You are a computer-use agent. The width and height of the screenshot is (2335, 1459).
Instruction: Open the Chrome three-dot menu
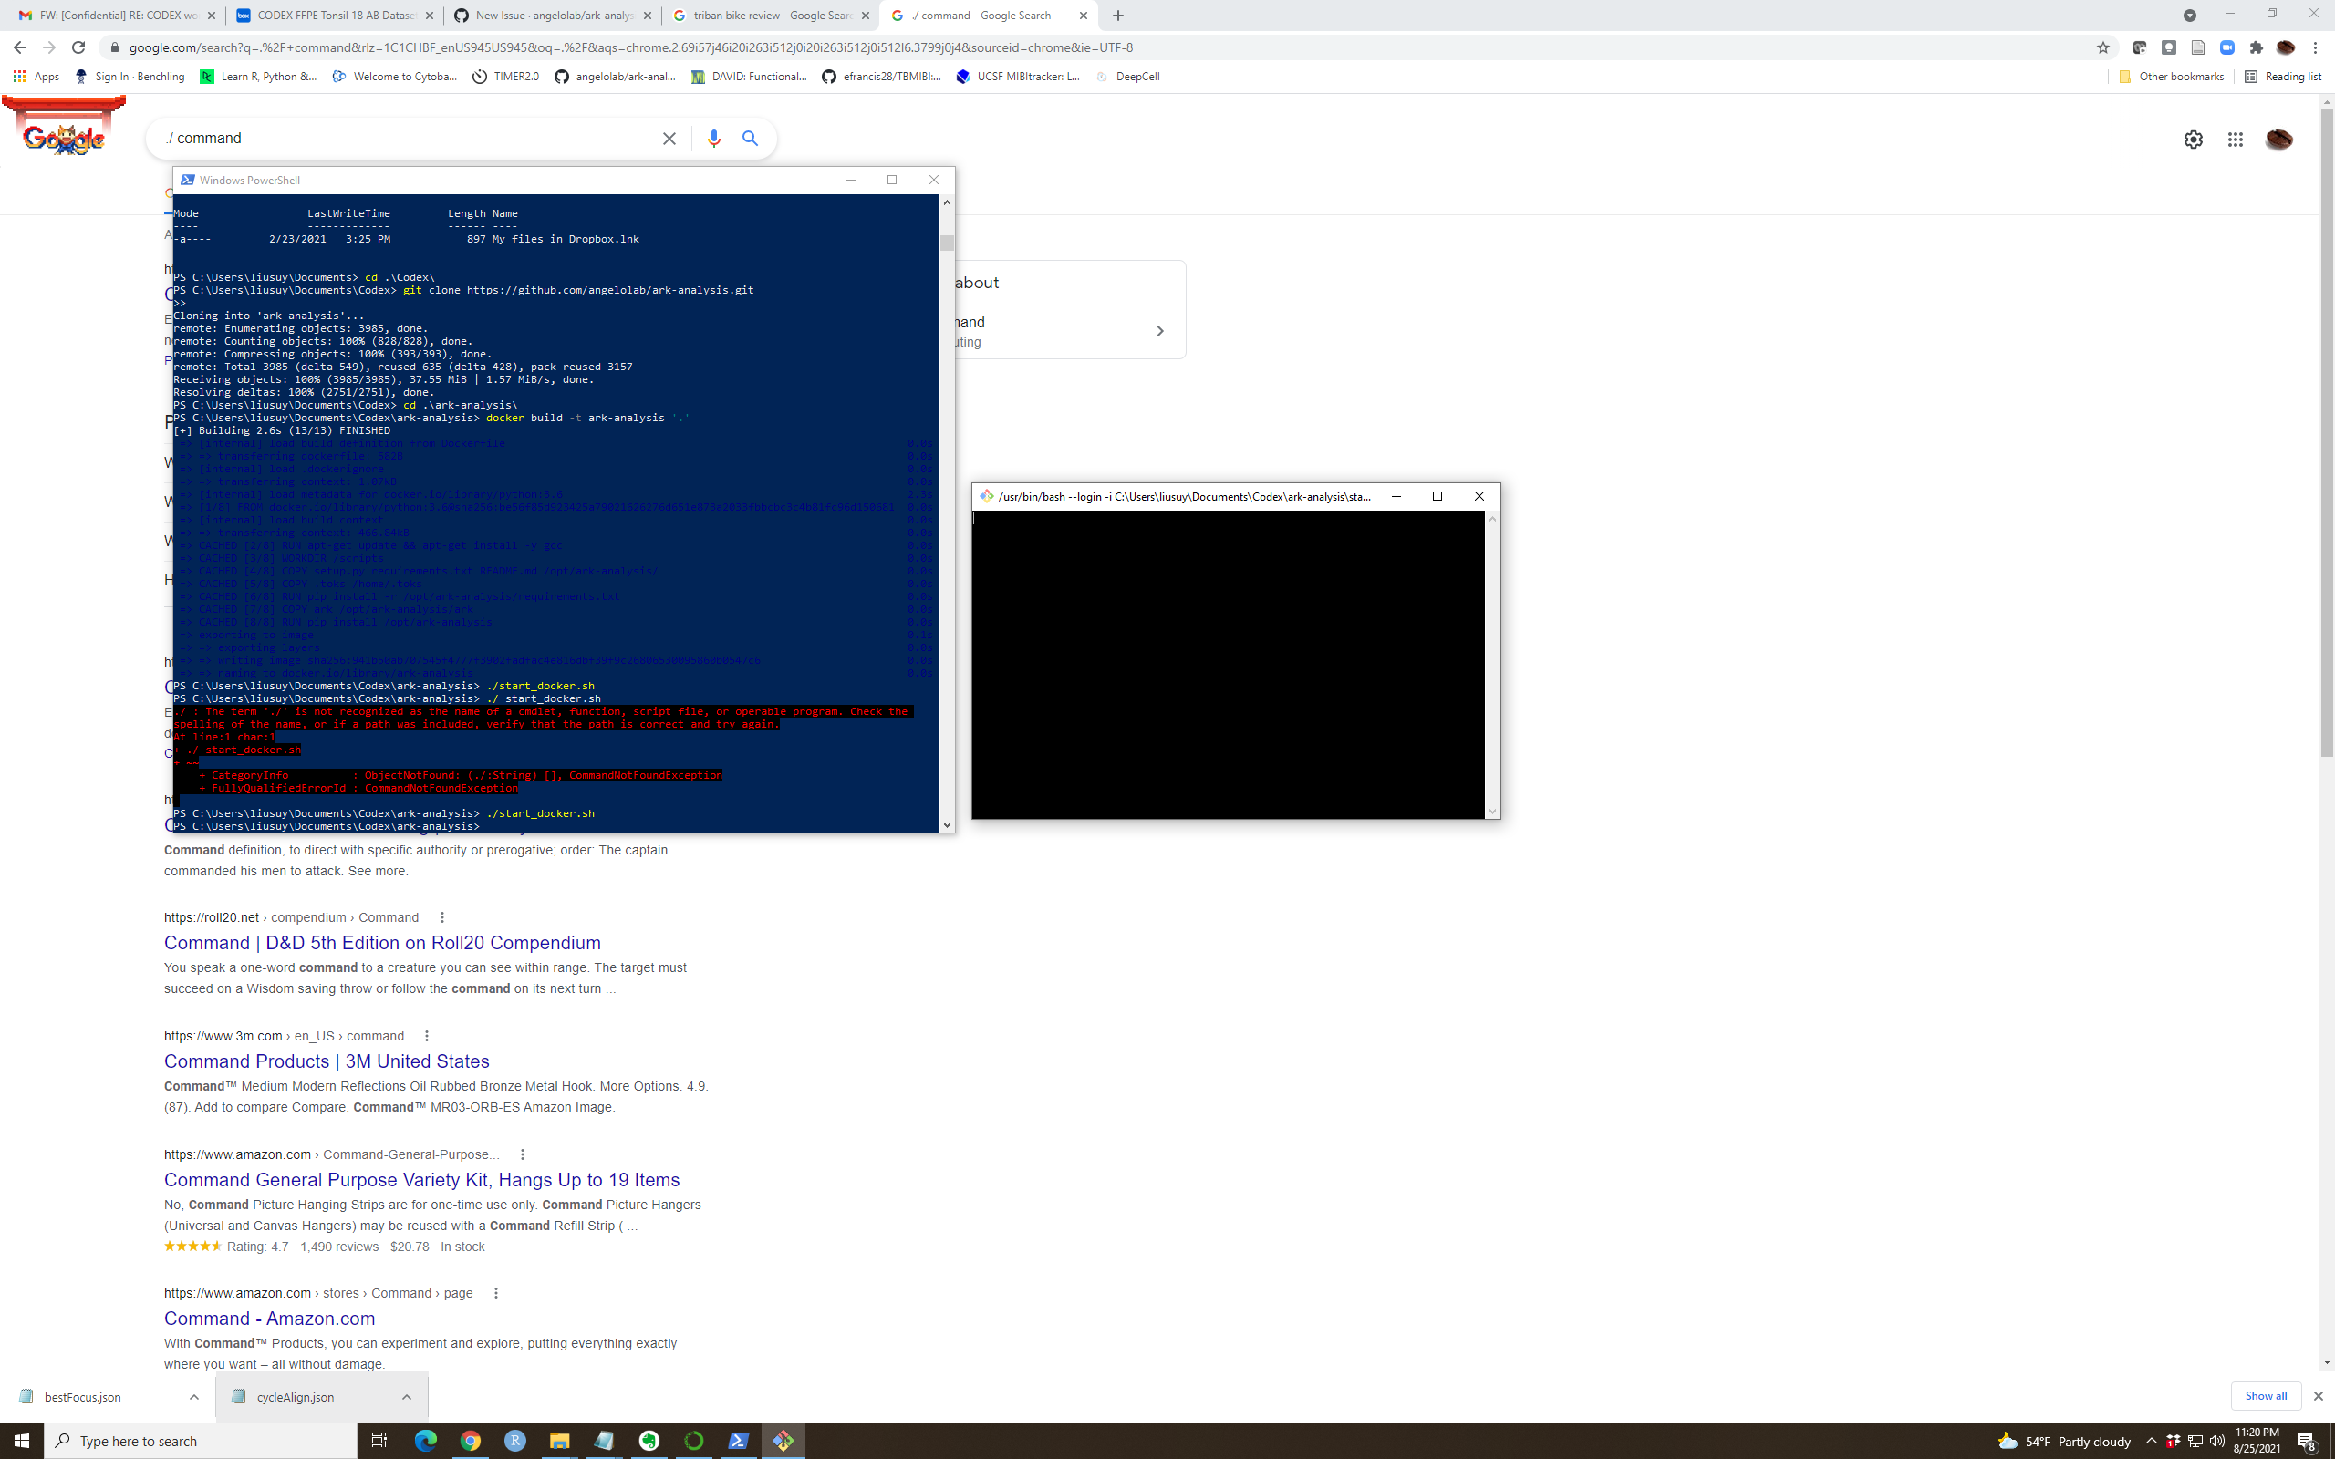click(2315, 47)
